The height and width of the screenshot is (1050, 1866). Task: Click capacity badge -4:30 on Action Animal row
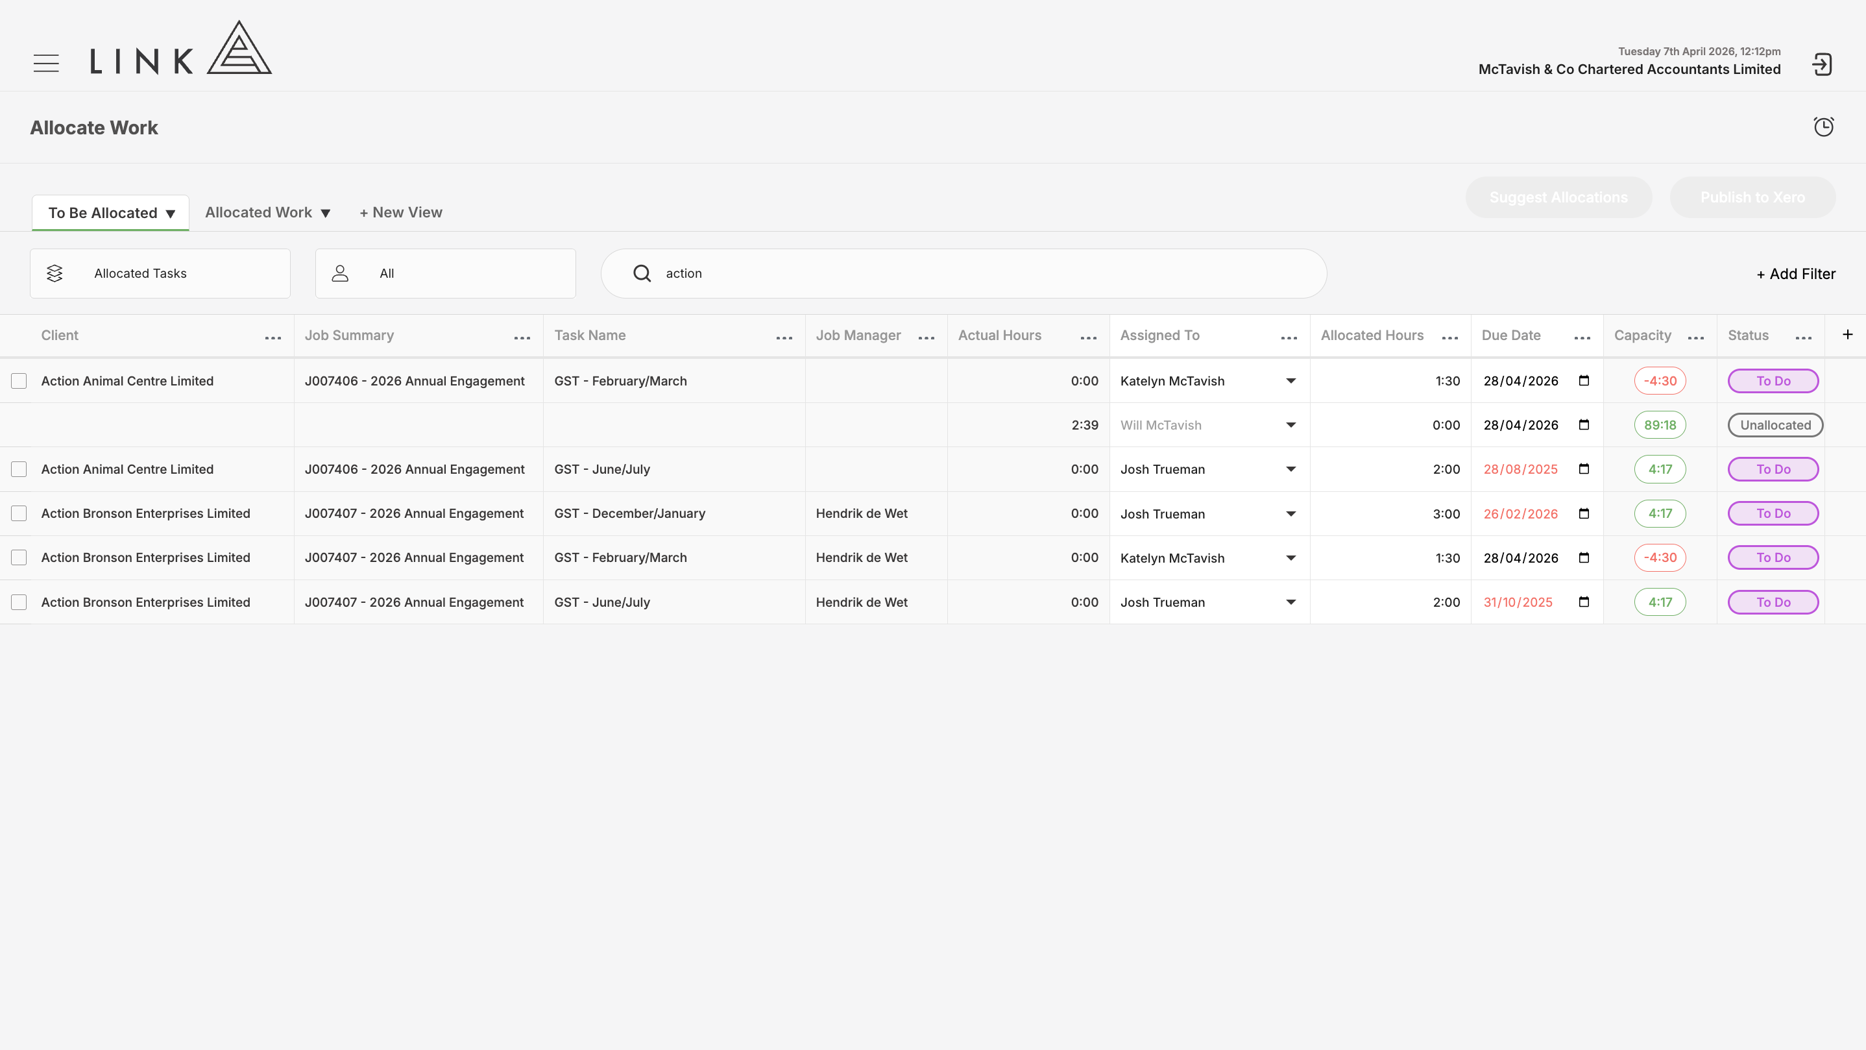[1660, 381]
